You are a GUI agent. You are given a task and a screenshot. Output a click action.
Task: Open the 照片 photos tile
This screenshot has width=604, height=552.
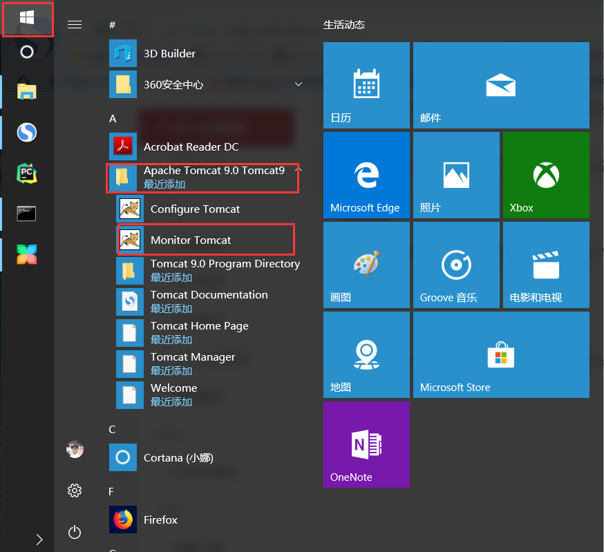456,175
